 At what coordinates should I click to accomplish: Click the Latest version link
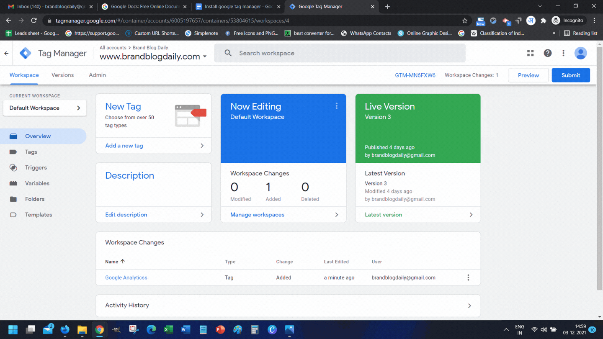click(384, 215)
